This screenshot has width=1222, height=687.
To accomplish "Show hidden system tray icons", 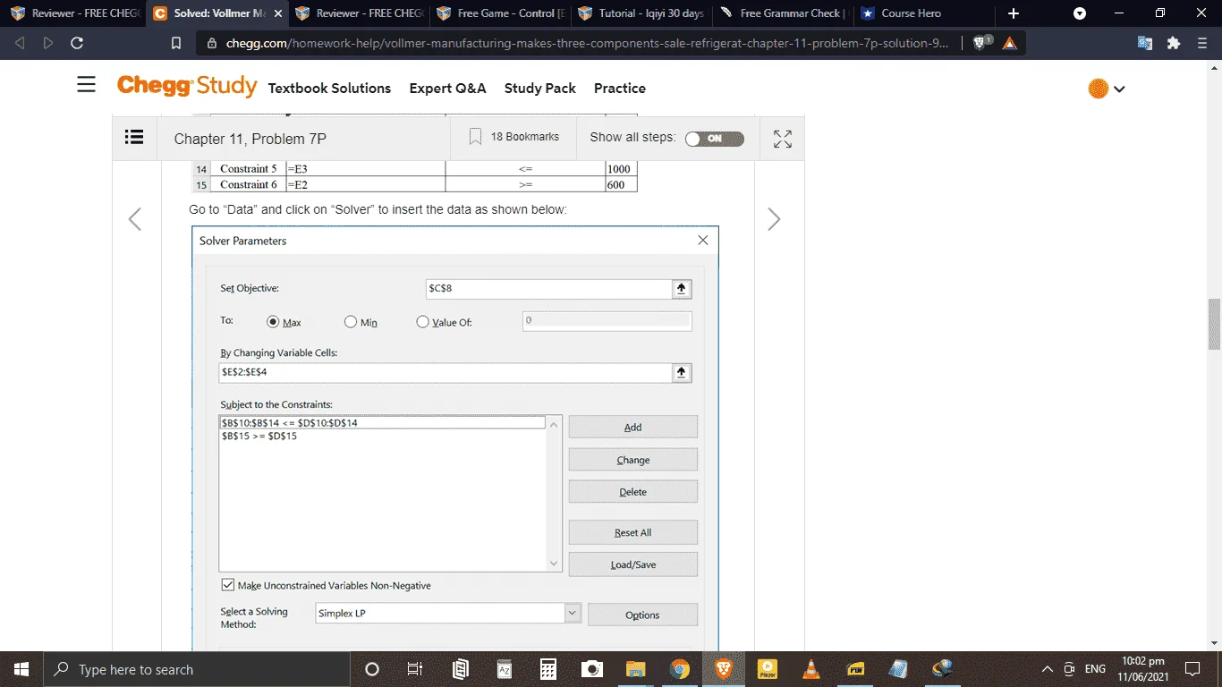I will coord(1047,669).
